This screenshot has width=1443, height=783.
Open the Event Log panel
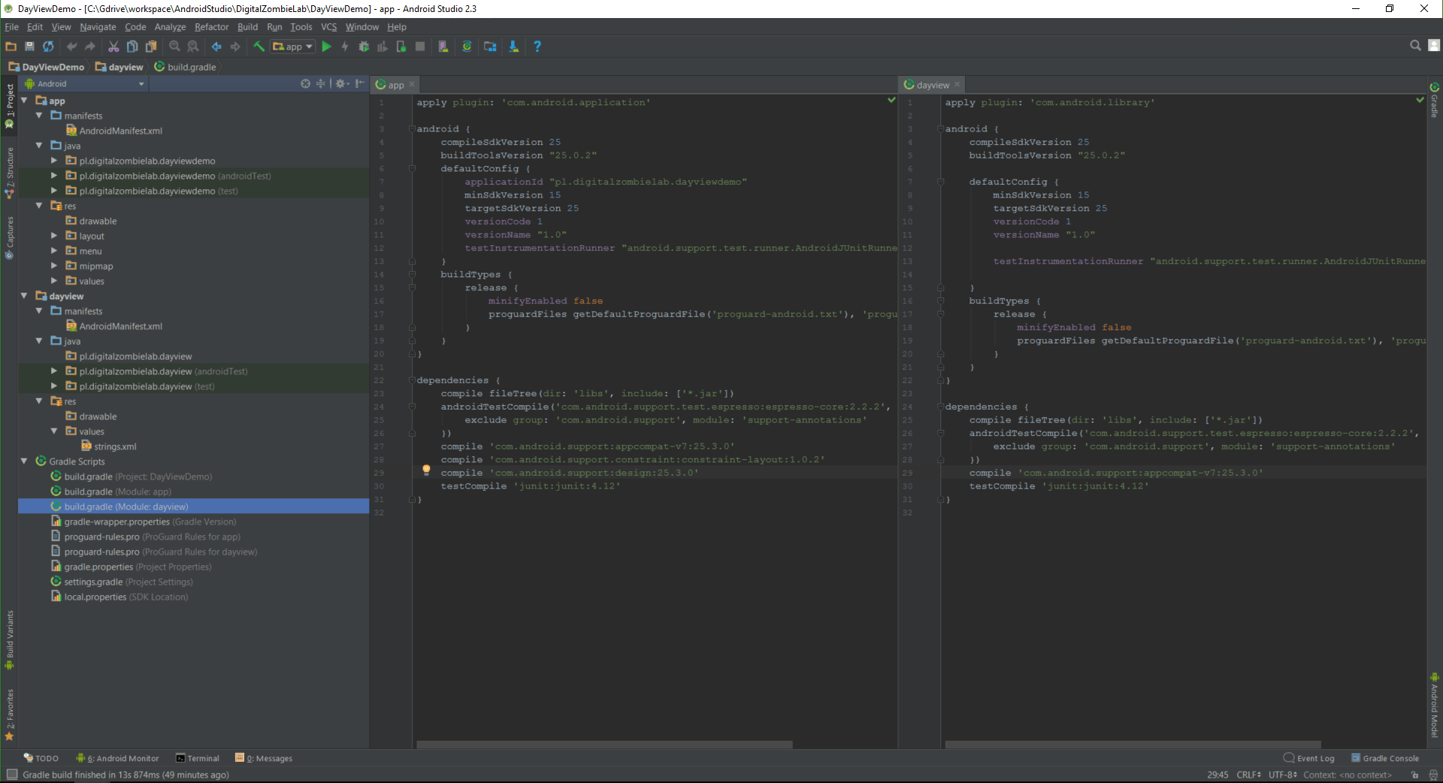point(1309,758)
